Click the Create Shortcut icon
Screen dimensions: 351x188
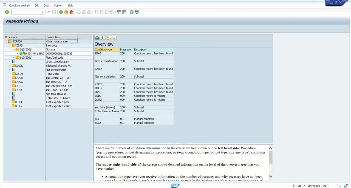point(124,12)
